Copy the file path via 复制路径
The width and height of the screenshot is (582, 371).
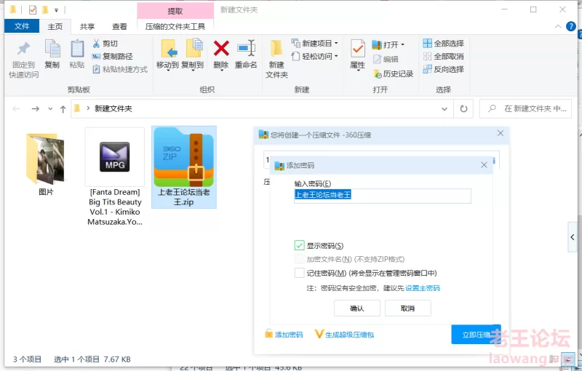click(113, 57)
